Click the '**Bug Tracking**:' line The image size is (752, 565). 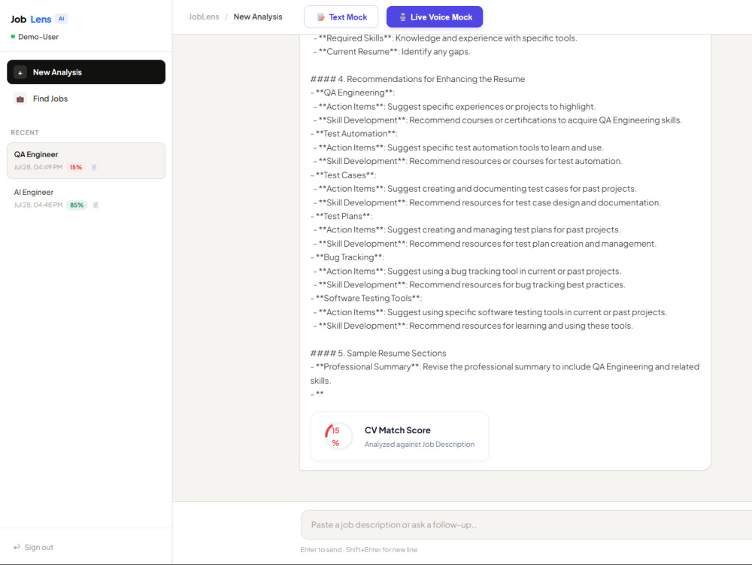[347, 257]
